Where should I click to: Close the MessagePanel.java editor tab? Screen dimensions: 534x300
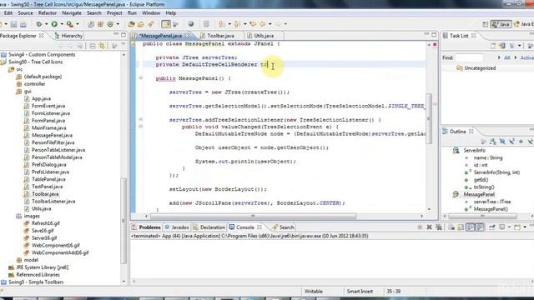[x=187, y=35]
